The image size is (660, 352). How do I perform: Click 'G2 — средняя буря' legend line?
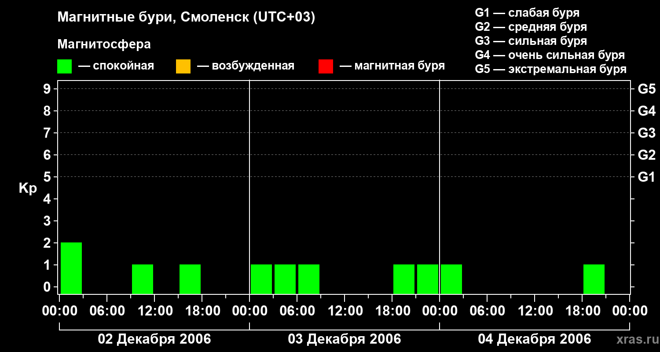tap(531, 27)
